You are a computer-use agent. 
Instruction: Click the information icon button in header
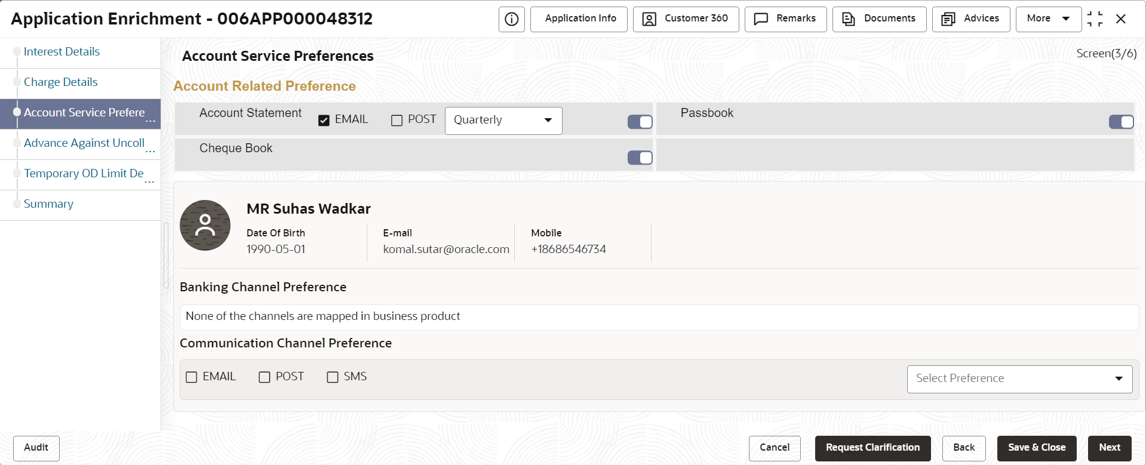click(x=512, y=19)
